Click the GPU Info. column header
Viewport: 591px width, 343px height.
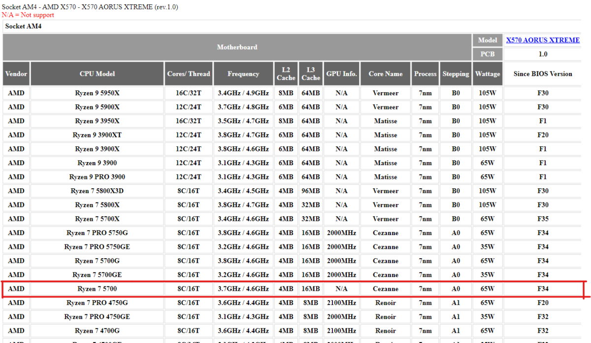coord(341,74)
